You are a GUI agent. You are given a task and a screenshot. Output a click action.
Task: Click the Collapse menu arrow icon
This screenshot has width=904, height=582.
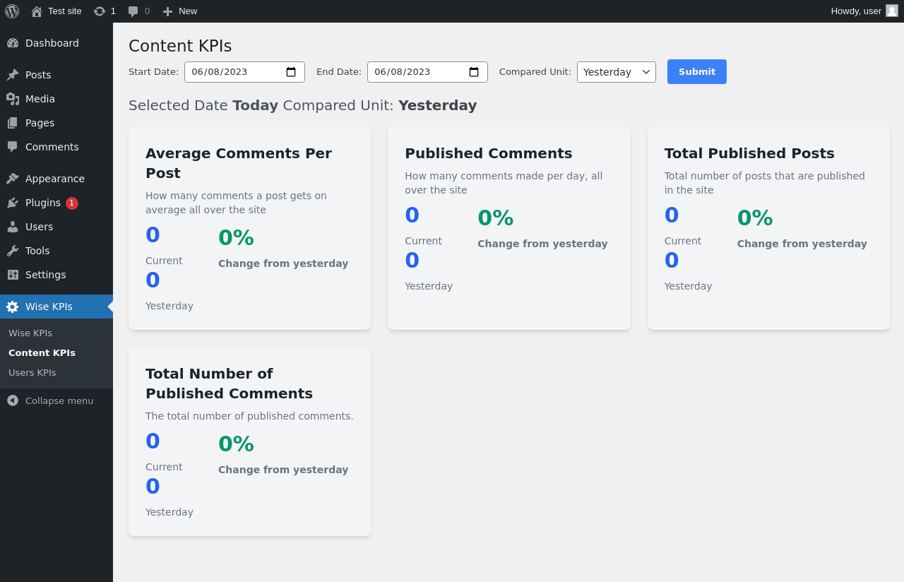coord(13,400)
